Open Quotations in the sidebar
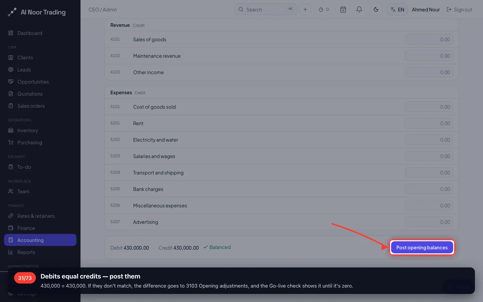The width and height of the screenshot is (483, 302). 40,94
